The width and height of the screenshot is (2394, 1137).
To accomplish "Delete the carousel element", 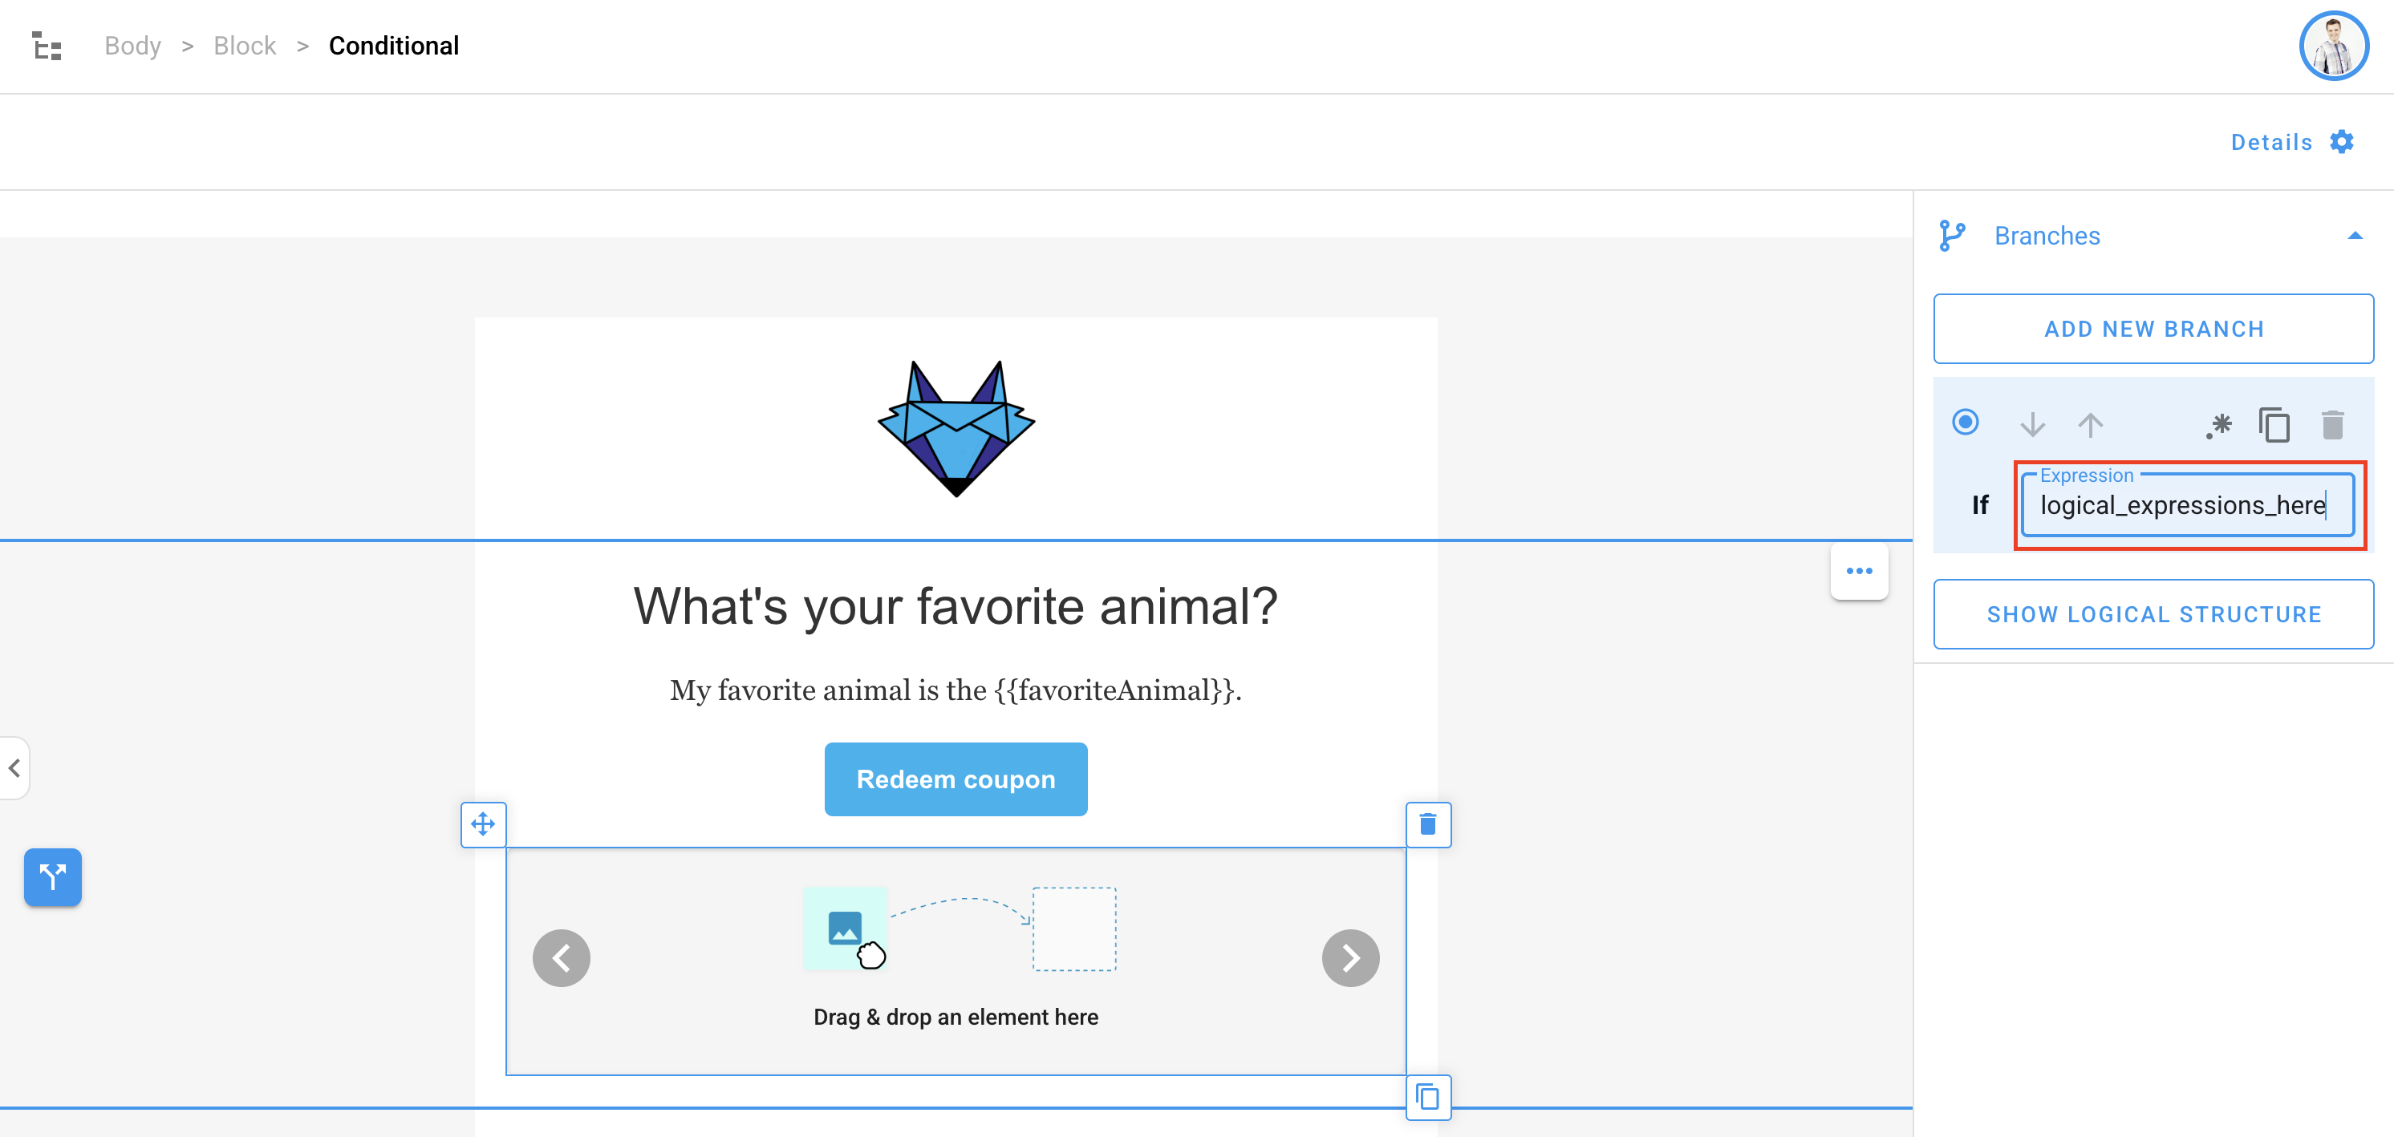I will coord(1427,824).
